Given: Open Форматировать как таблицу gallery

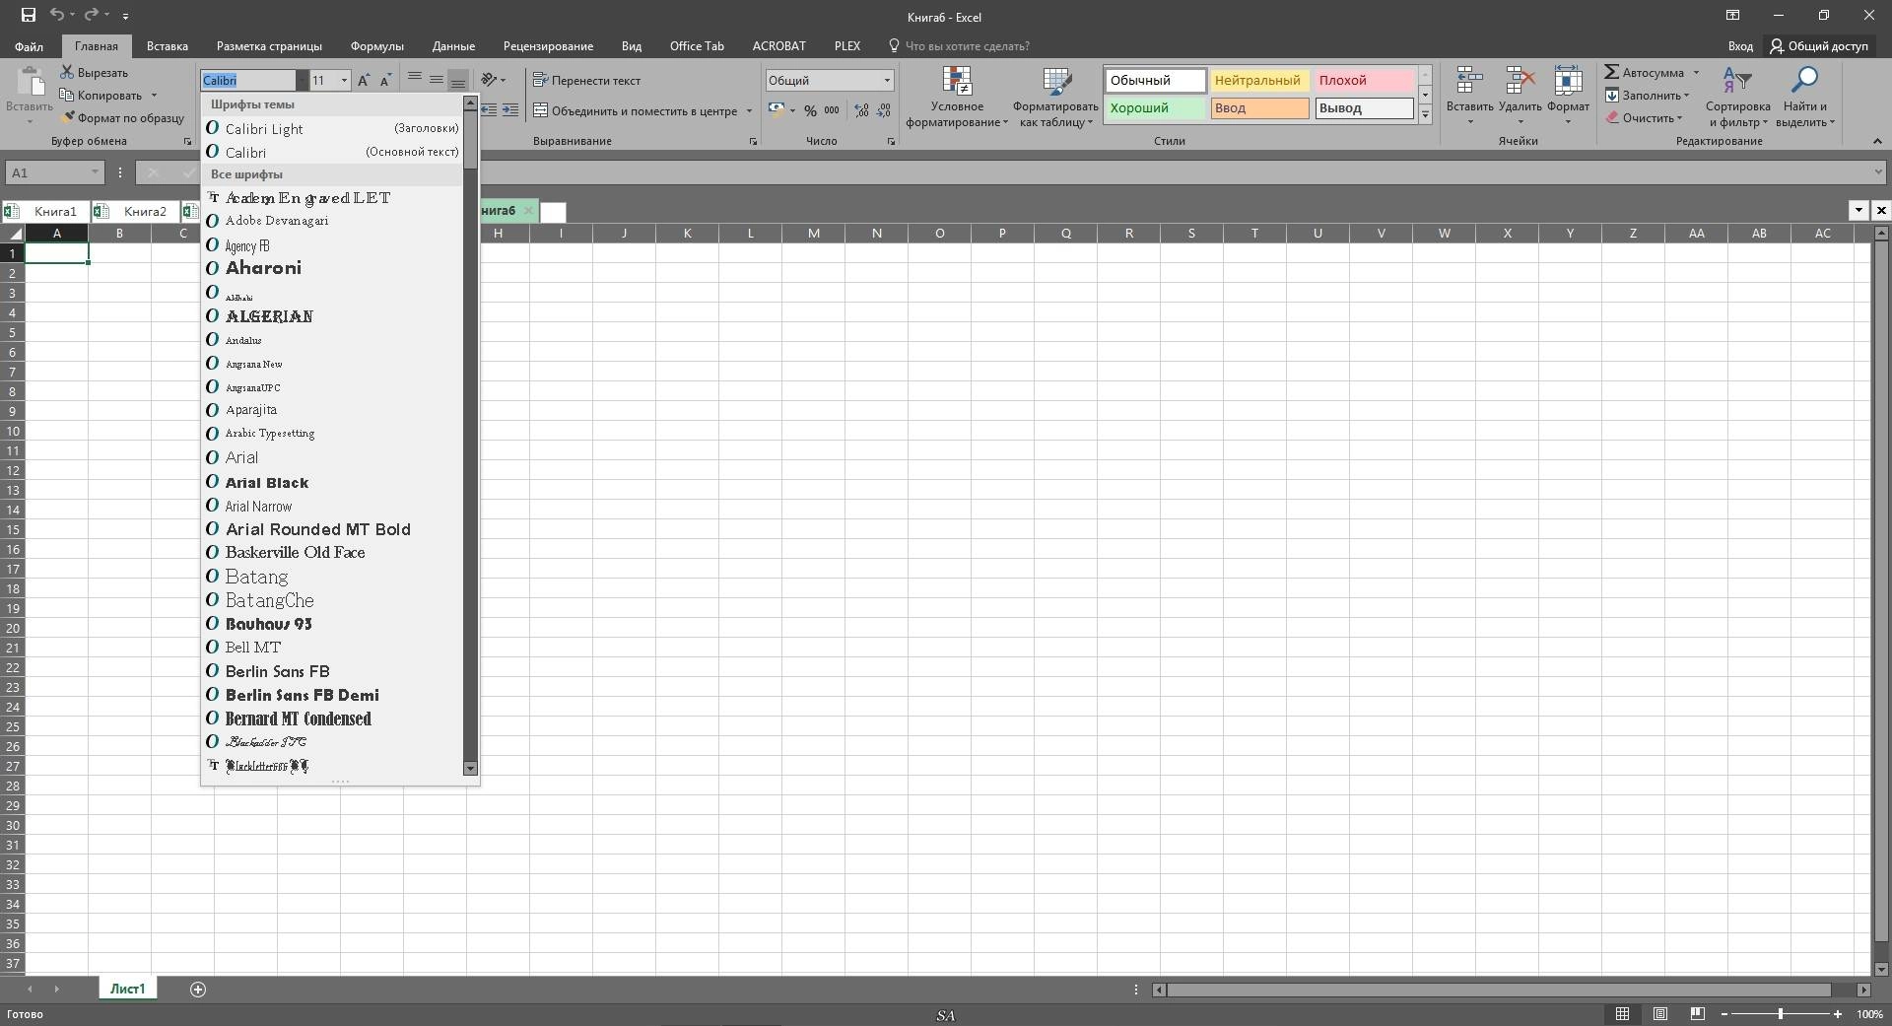Looking at the screenshot, I should coord(1055,97).
